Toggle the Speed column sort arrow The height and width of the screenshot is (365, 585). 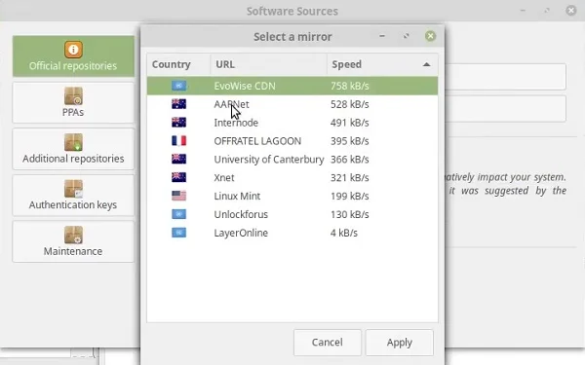point(426,64)
